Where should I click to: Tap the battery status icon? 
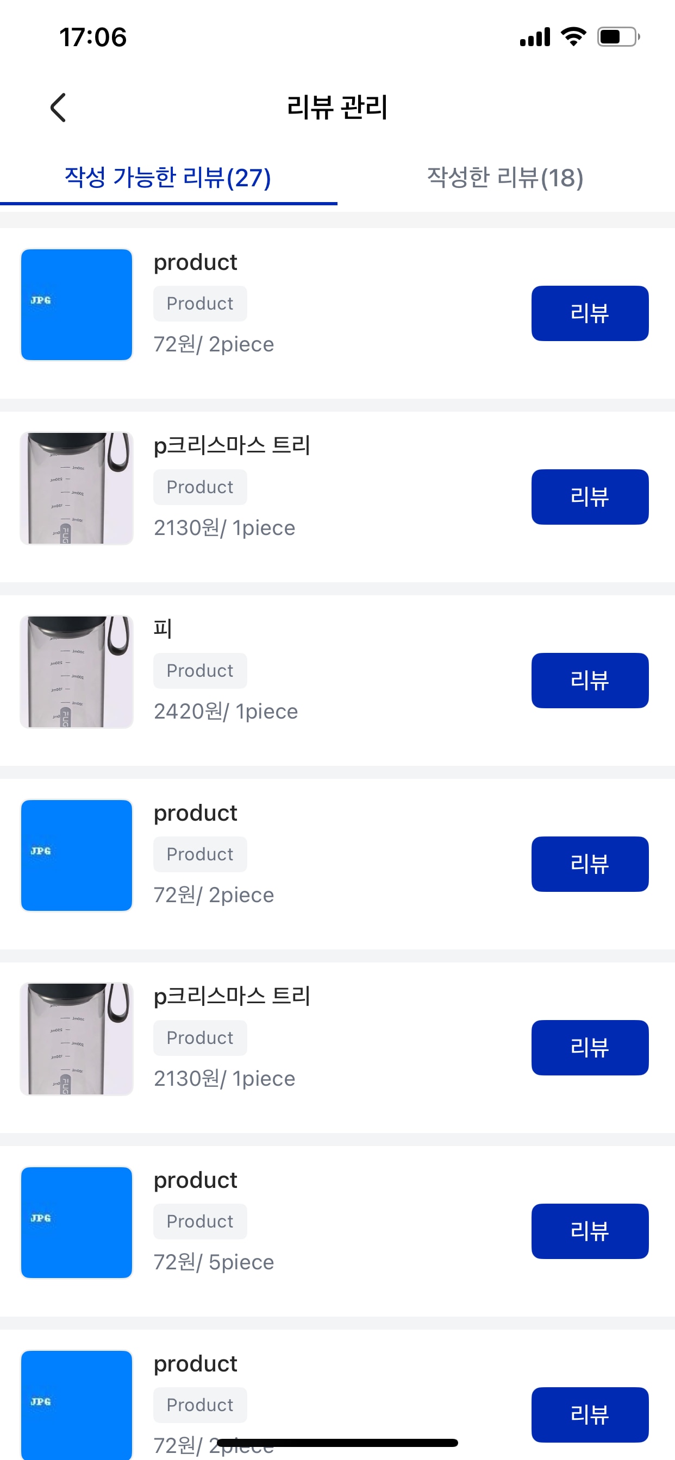click(618, 37)
